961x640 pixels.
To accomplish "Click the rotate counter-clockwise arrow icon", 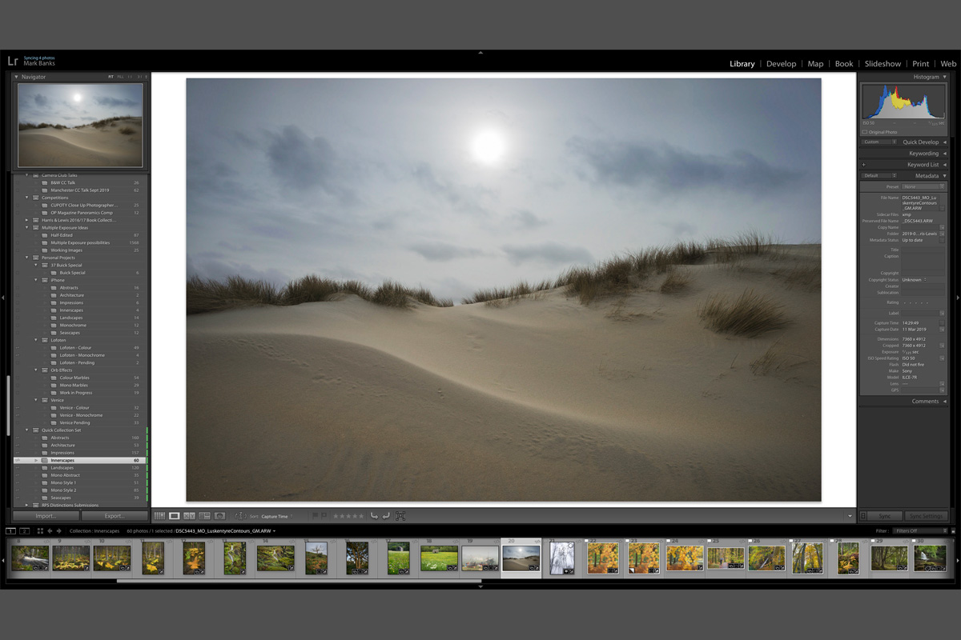I will point(373,517).
